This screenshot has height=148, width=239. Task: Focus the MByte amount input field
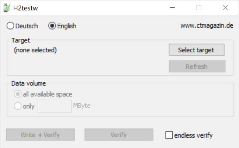[x=55, y=106]
